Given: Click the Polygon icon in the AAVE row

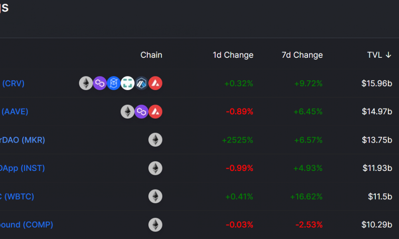Looking at the screenshot, I should point(142,112).
